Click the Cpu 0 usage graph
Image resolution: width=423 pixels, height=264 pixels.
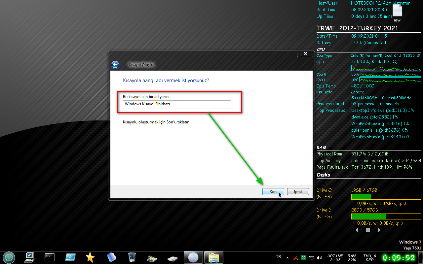(x=391, y=74)
